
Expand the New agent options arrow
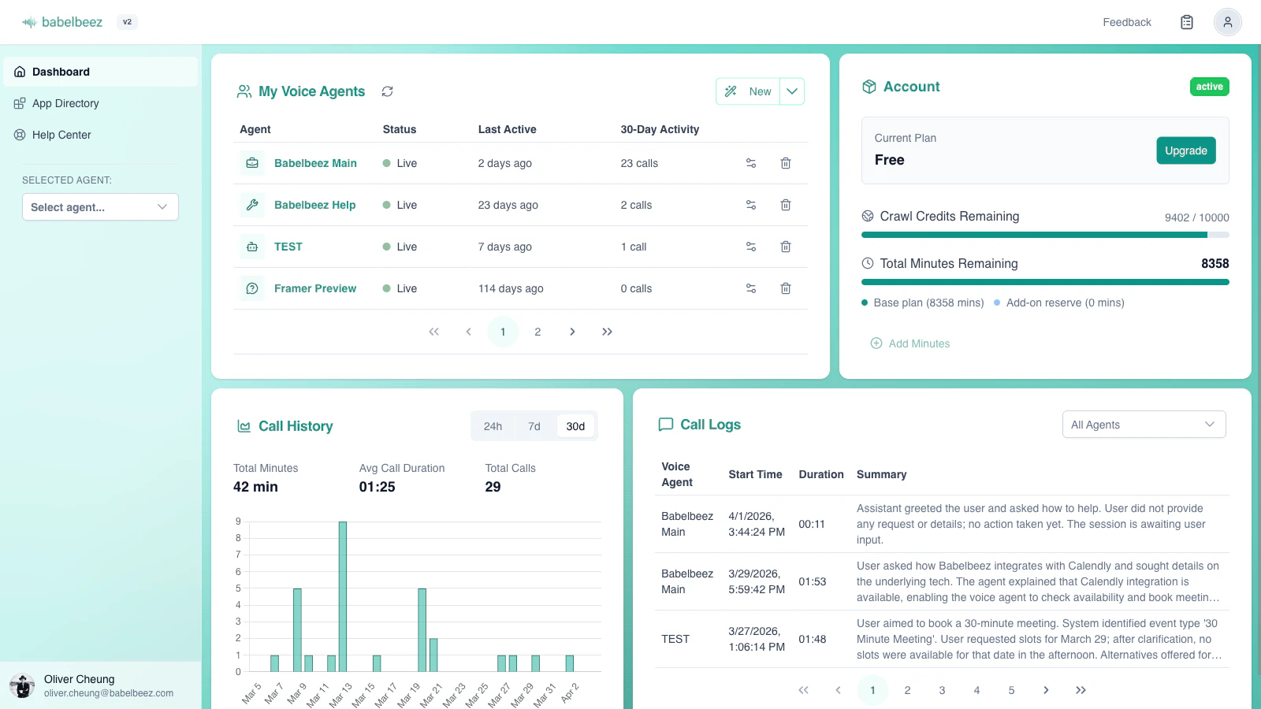coord(792,91)
